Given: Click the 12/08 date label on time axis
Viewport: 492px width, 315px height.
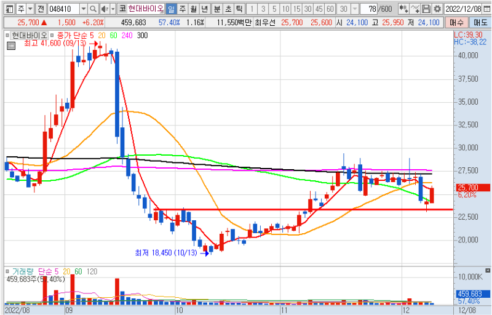Looking at the screenshot, I should 467,310.
